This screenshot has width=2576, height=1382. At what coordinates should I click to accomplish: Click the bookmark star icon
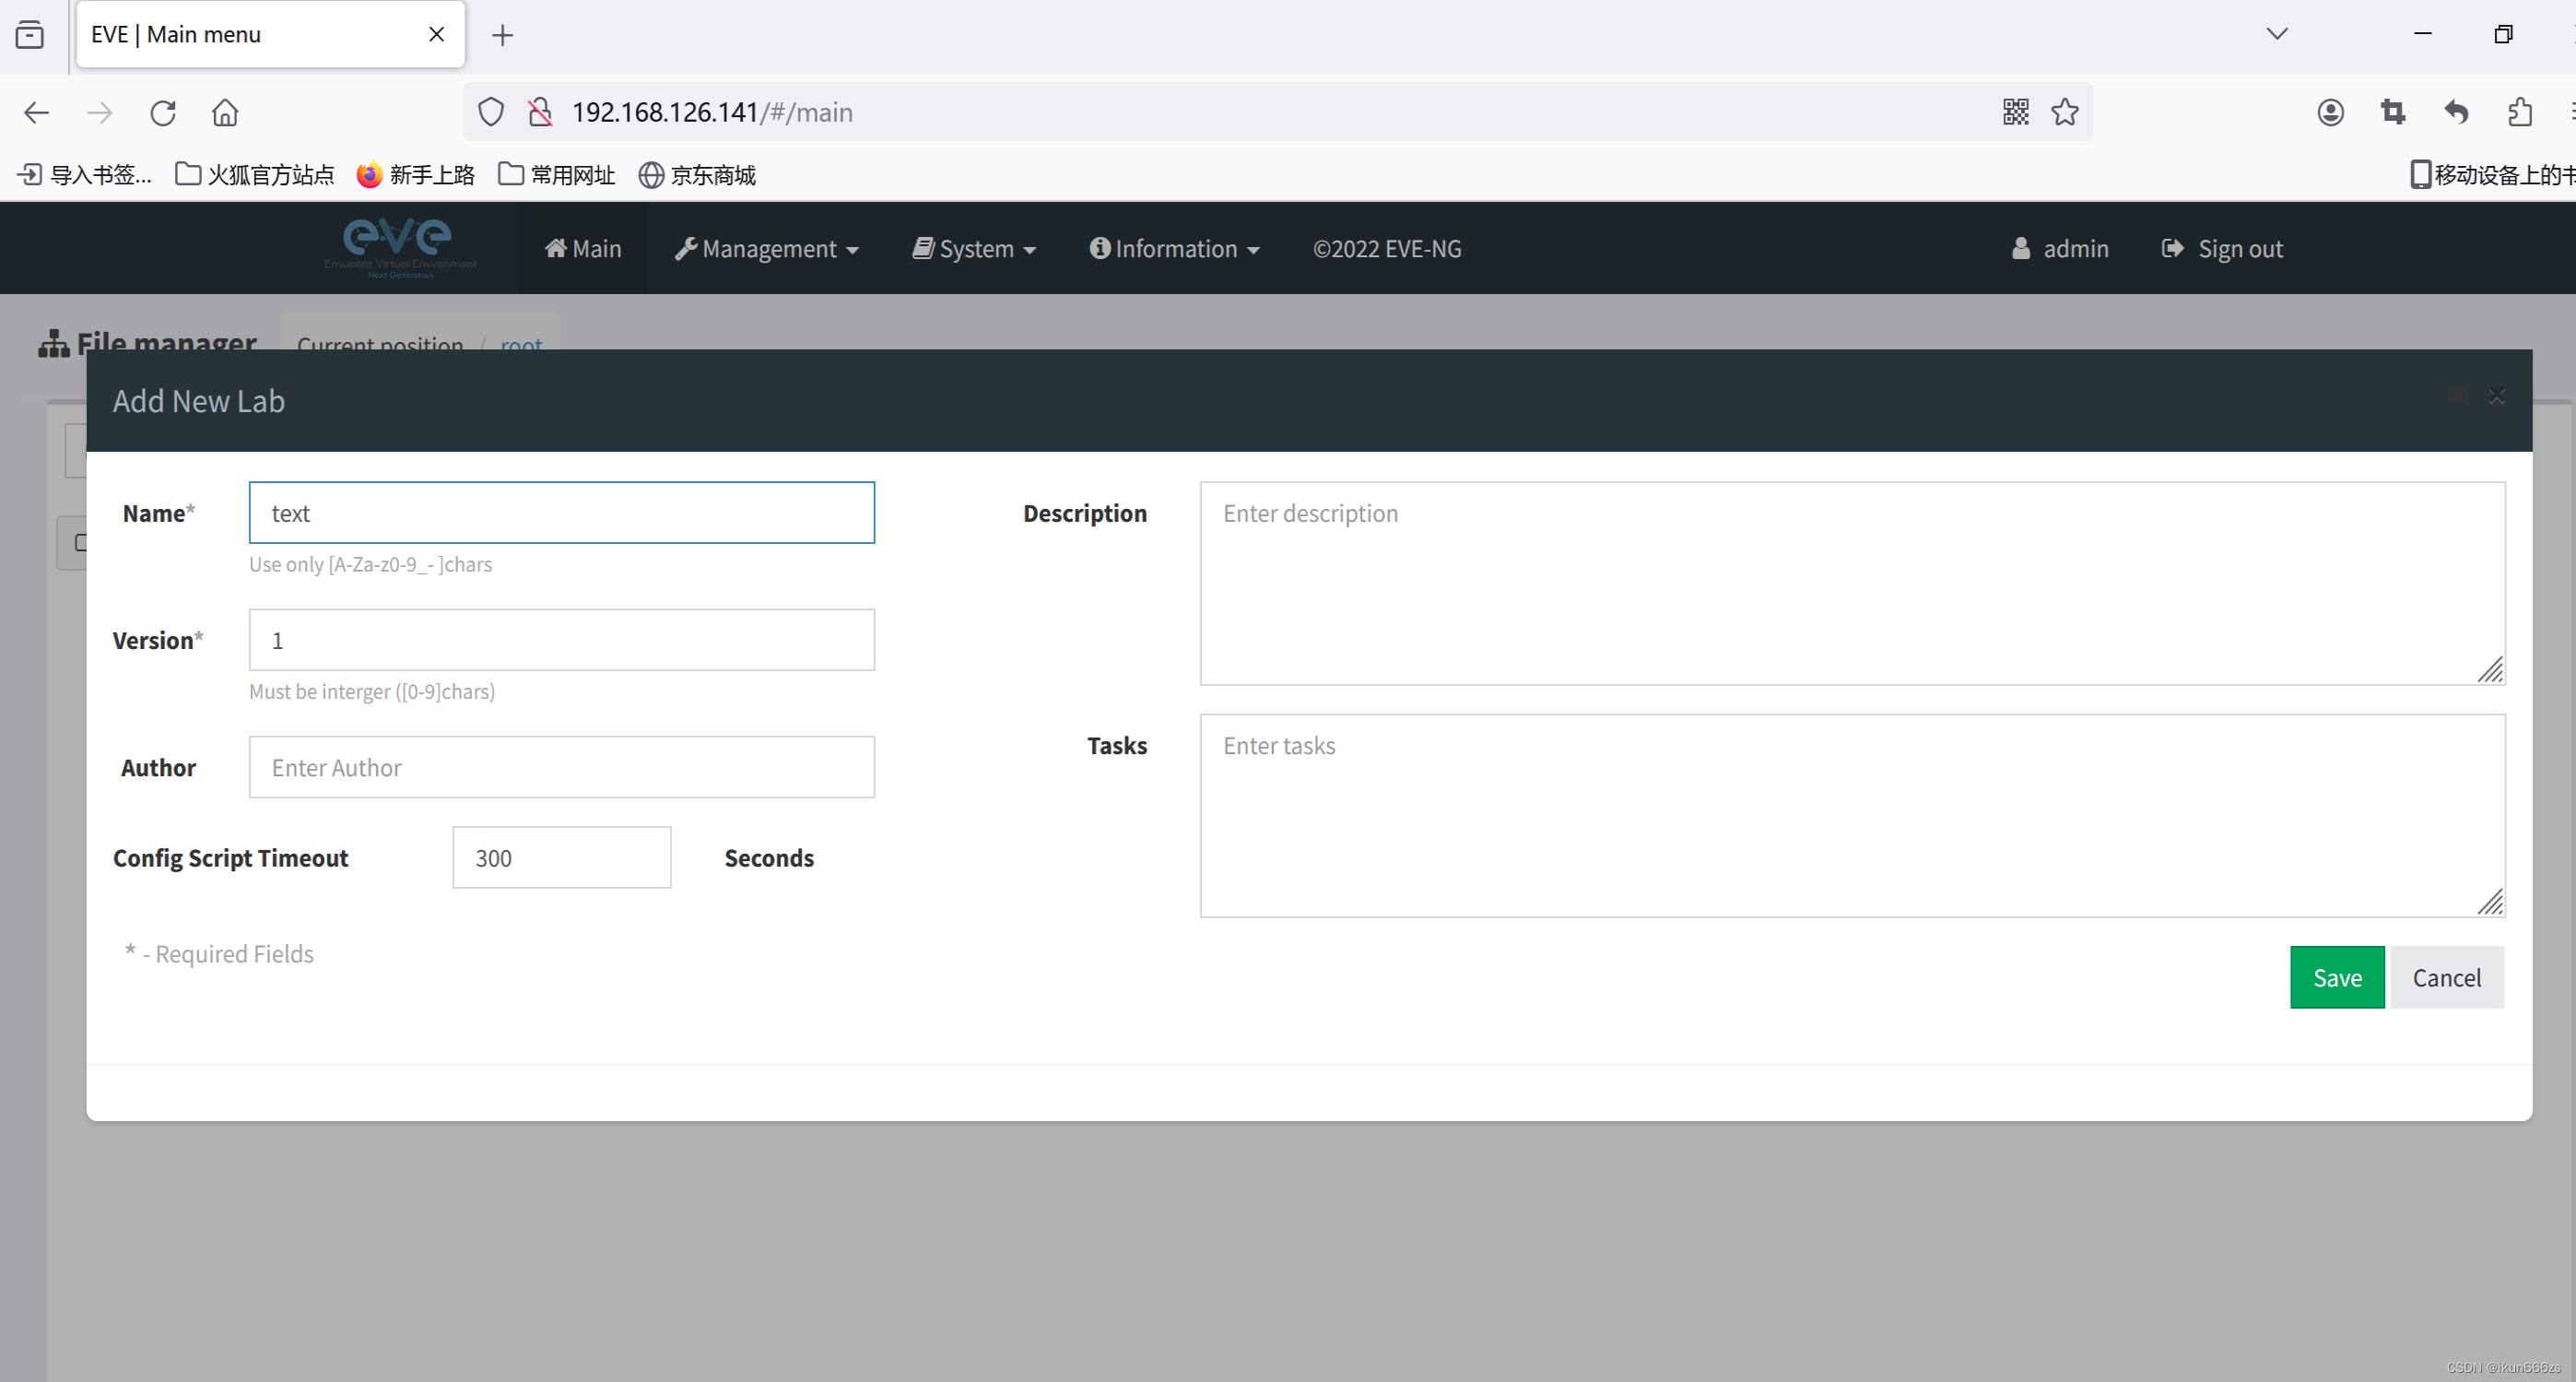click(2065, 112)
